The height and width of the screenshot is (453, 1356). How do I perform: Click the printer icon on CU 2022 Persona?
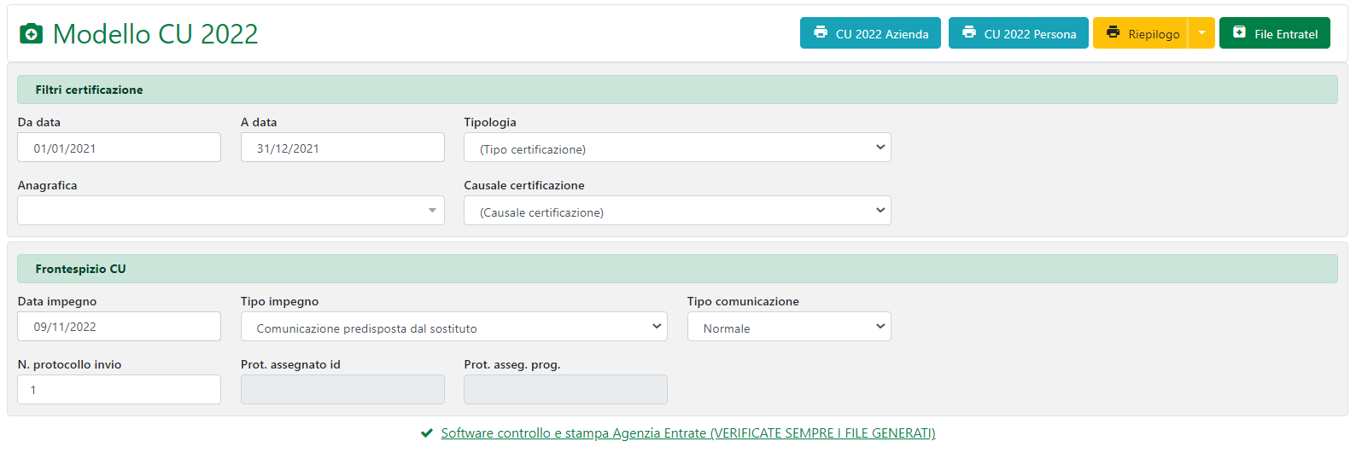[969, 32]
